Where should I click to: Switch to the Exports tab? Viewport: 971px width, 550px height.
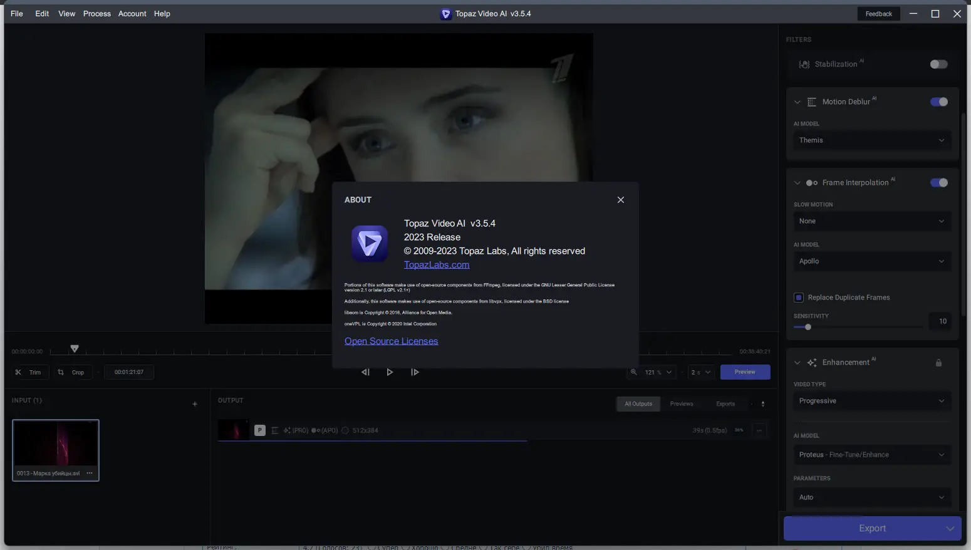pyautogui.click(x=725, y=404)
